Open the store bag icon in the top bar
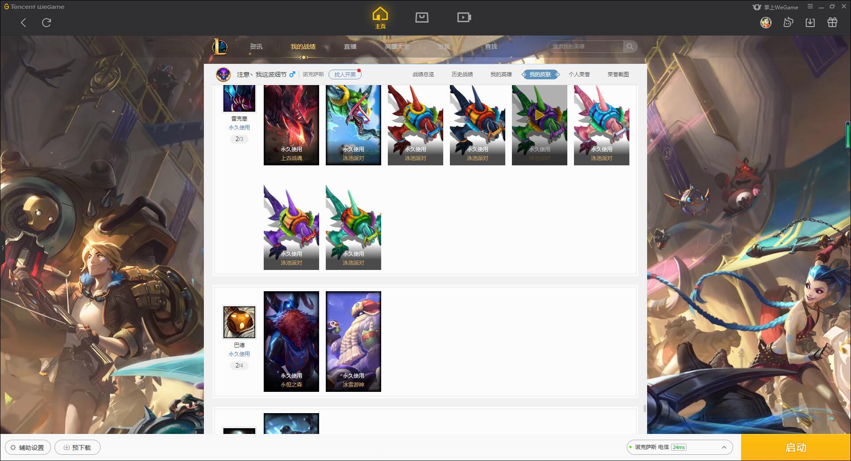This screenshot has width=851, height=461. 422,17
